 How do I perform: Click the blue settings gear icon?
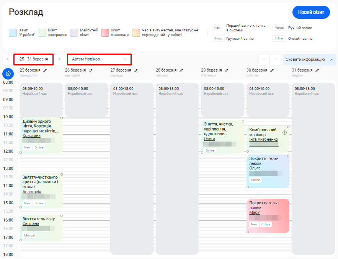pyautogui.click(x=8, y=74)
